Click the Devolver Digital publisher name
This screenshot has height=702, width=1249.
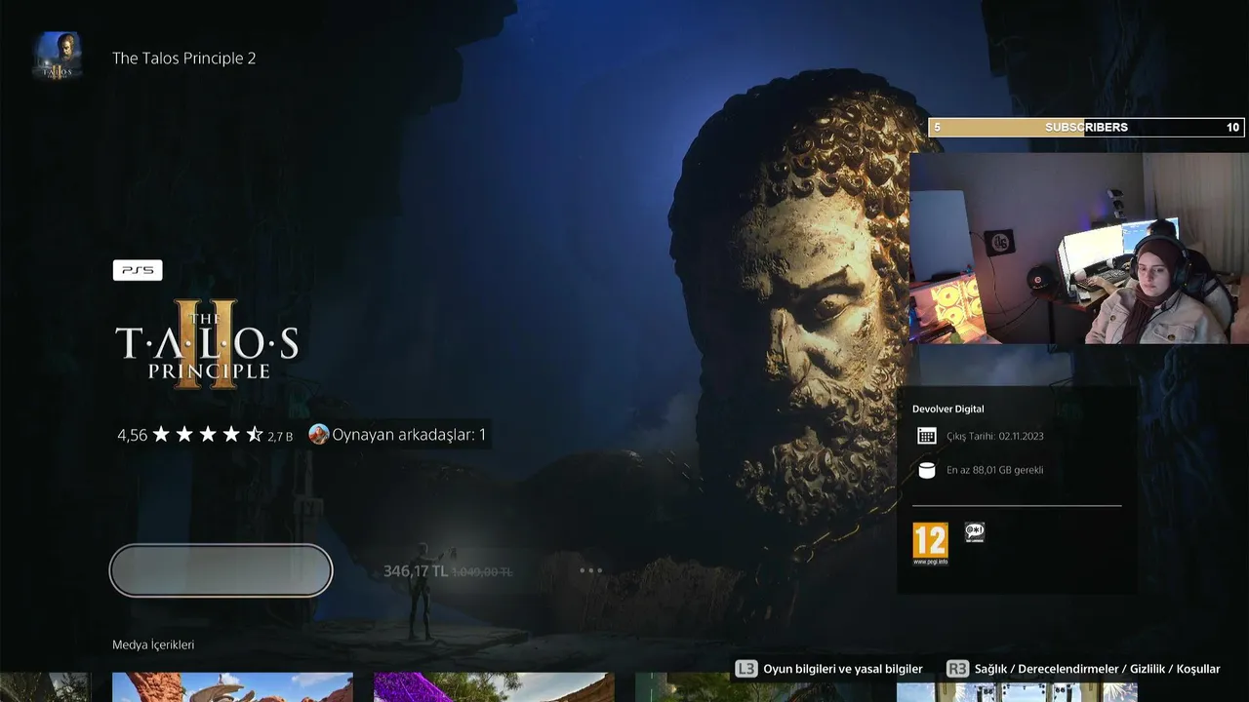pyautogui.click(x=947, y=409)
